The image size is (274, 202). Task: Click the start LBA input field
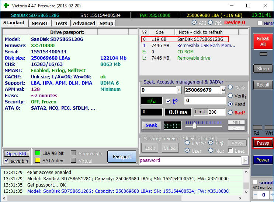[159, 90]
